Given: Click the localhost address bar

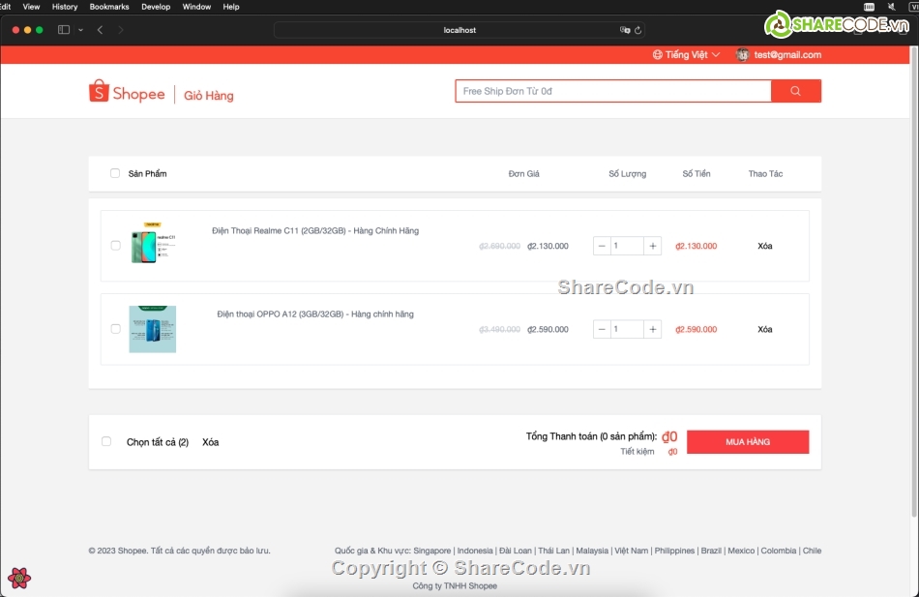Looking at the screenshot, I should (x=459, y=30).
